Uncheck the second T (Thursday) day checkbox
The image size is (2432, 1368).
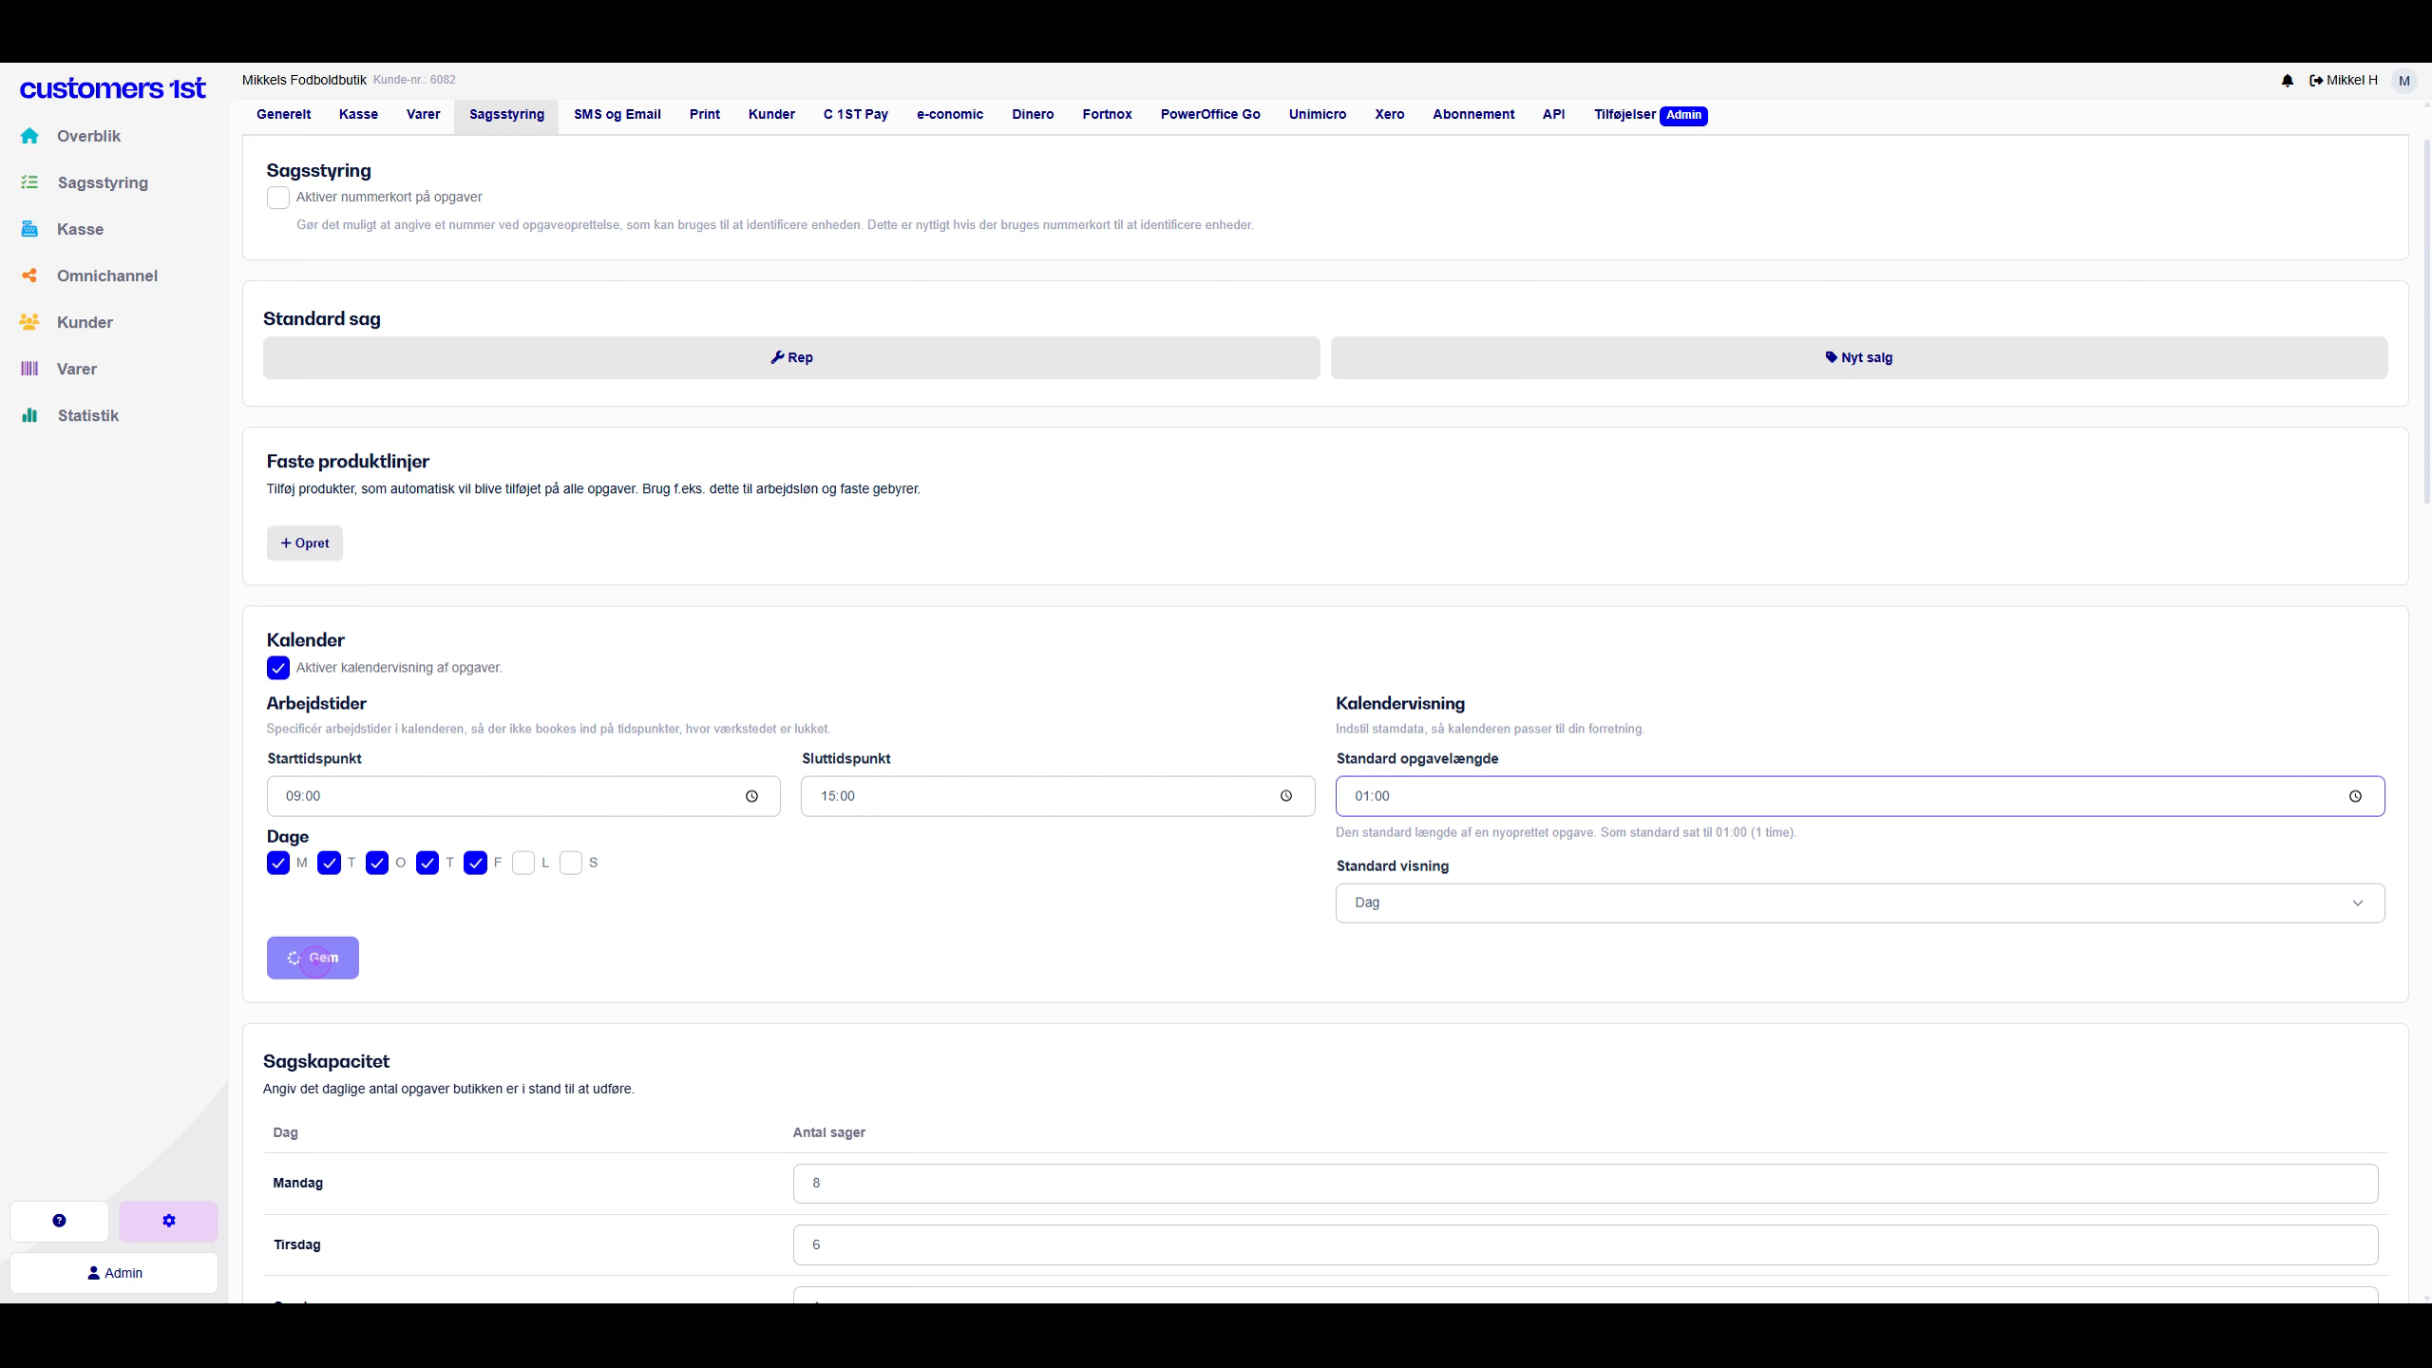coord(427,863)
